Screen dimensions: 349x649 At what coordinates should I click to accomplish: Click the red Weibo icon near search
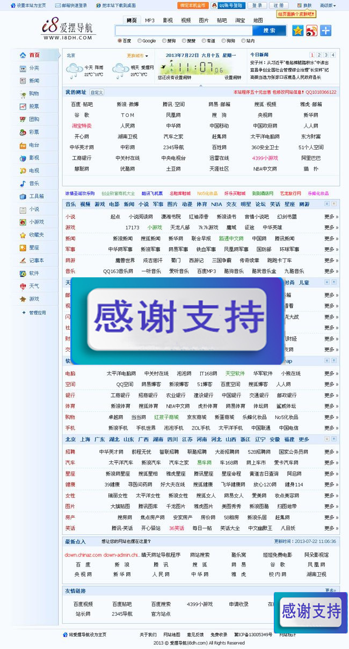pyautogui.click(x=312, y=31)
